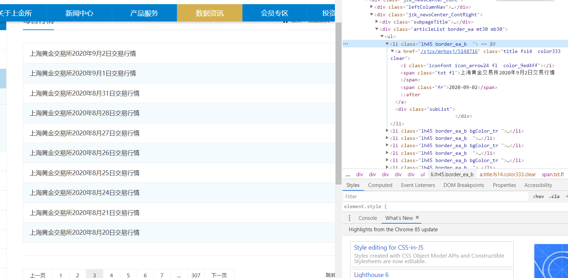Image resolution: width=568 pixels, height=278 pixels.
Task: Open the 新闻中心 navigation menu
Action: click(79, 13)
